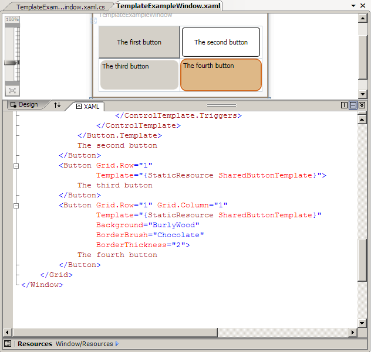Switch to vertical split layout icon

coord(344,105)
